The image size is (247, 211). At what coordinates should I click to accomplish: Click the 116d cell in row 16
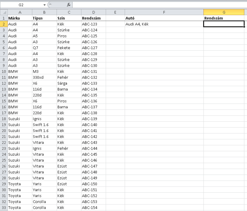(x=44, y=107)
